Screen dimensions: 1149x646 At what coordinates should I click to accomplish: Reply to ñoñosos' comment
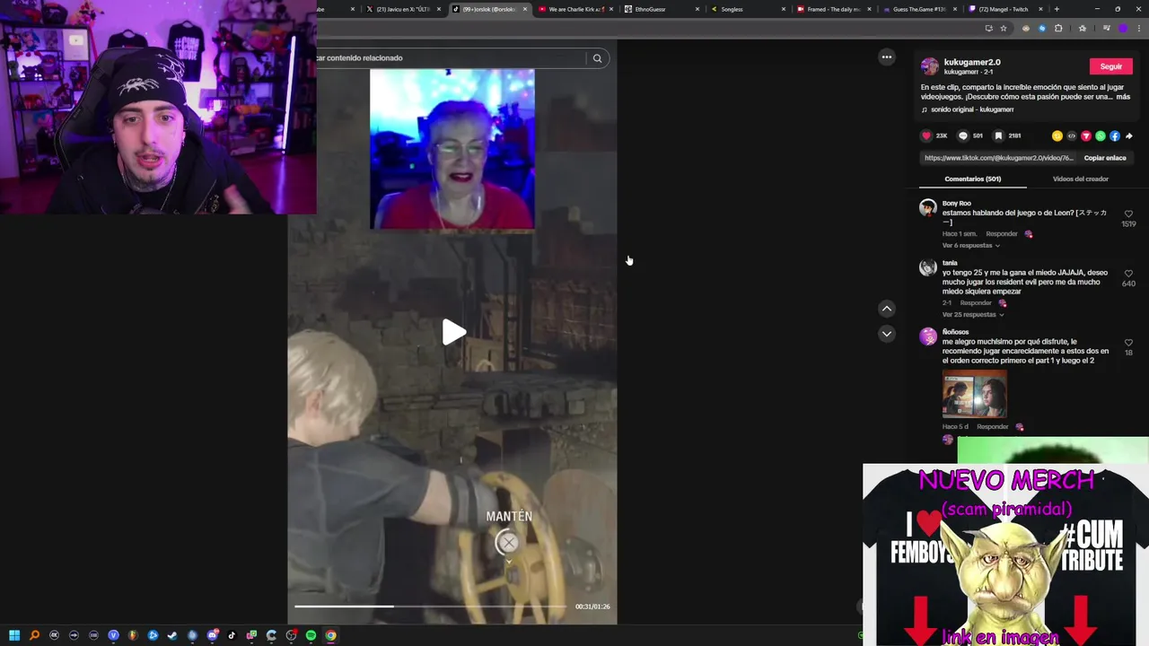(992, 427)
